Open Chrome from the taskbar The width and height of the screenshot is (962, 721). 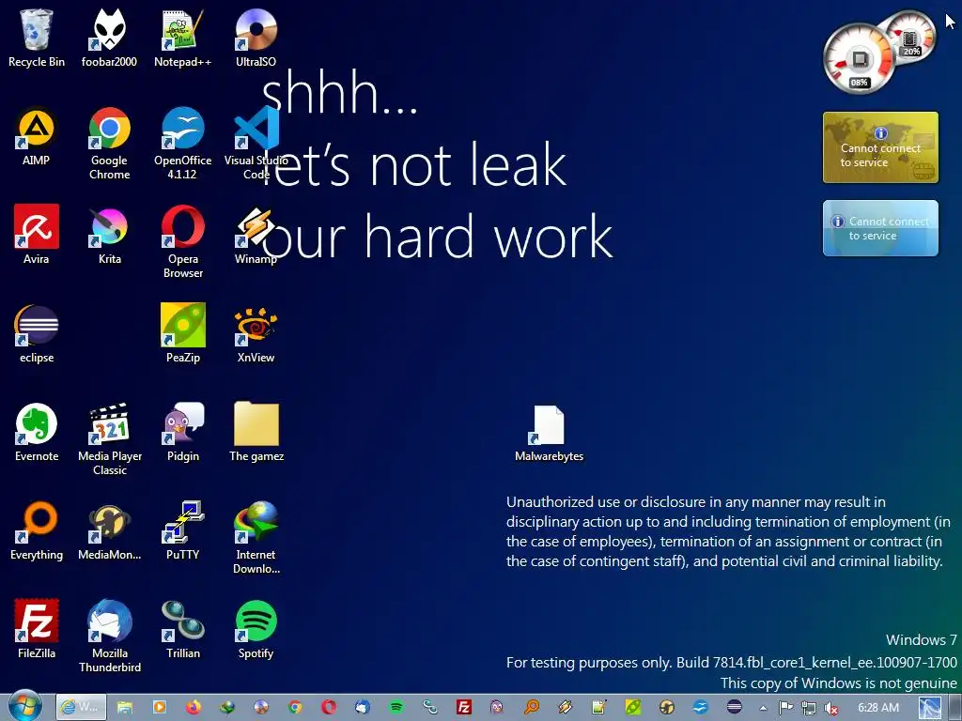pyautogui.click(x=295, y=707)
